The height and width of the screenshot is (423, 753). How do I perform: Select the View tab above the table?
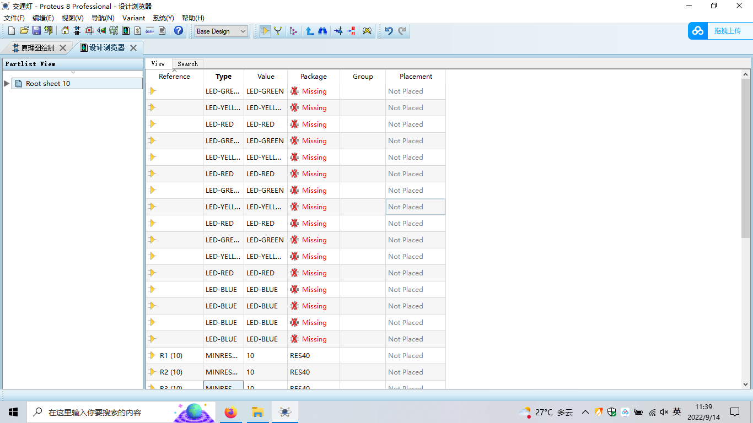[158, 63]
